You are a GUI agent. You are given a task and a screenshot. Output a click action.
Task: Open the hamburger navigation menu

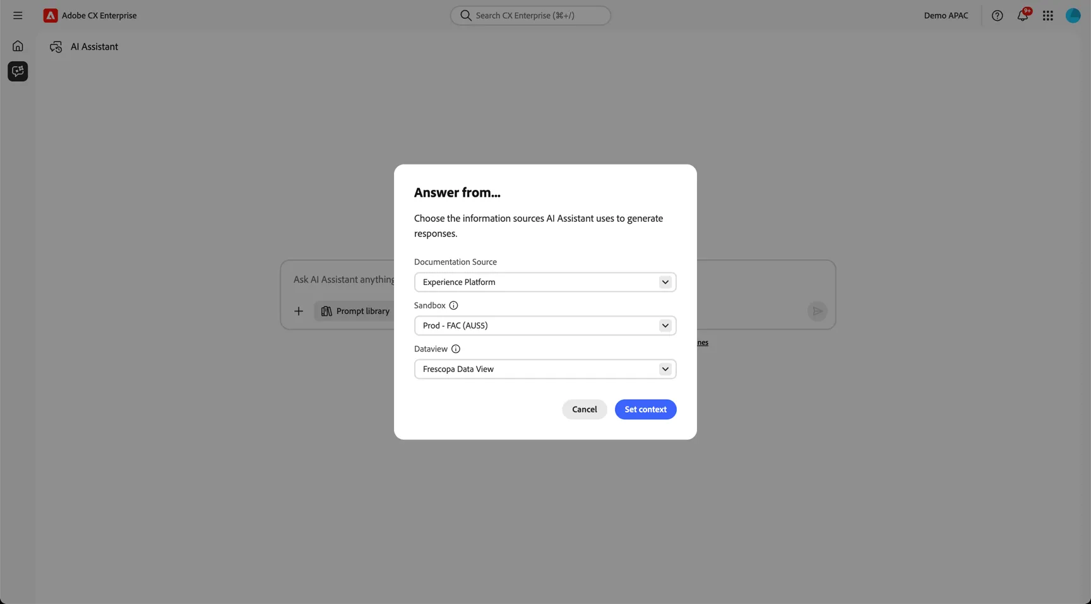coord(18,15)
